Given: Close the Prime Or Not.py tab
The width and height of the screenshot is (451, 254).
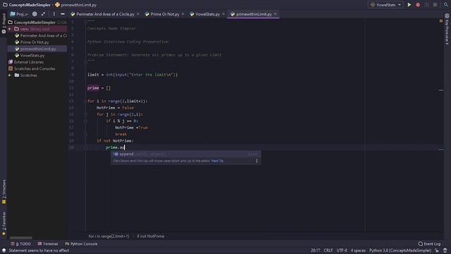Looking at the screenshot, I should (x=183, y=14).
